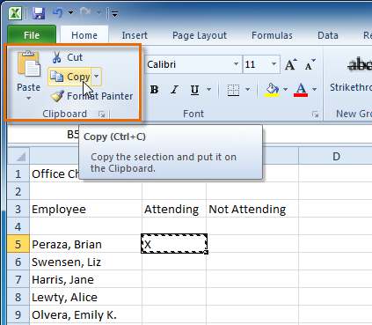Toggle Italic formatting

175,90
